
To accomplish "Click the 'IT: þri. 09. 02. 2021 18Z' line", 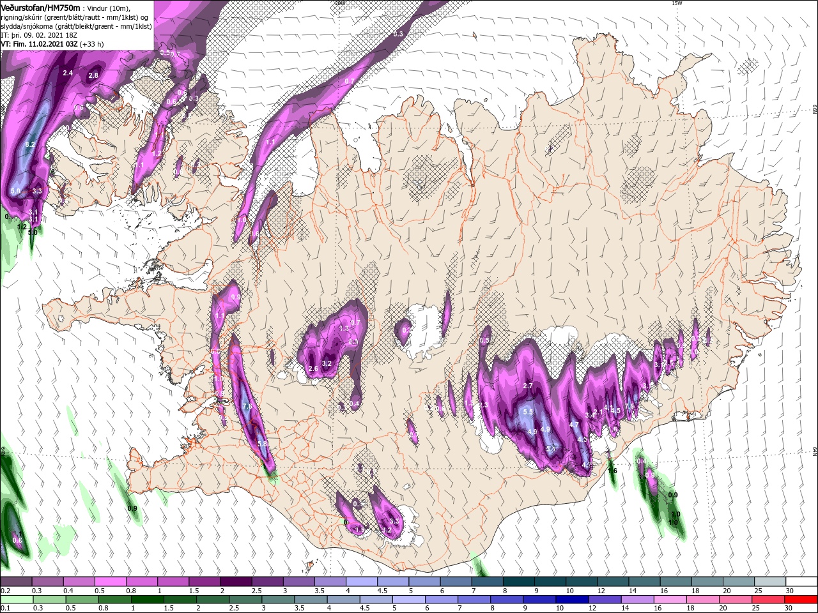I will pyautogui.click(x=39, y=35).
